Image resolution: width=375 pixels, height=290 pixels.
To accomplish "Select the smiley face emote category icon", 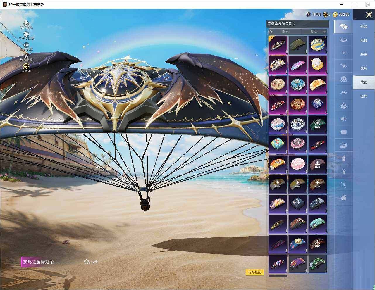I will click(344, 79).
